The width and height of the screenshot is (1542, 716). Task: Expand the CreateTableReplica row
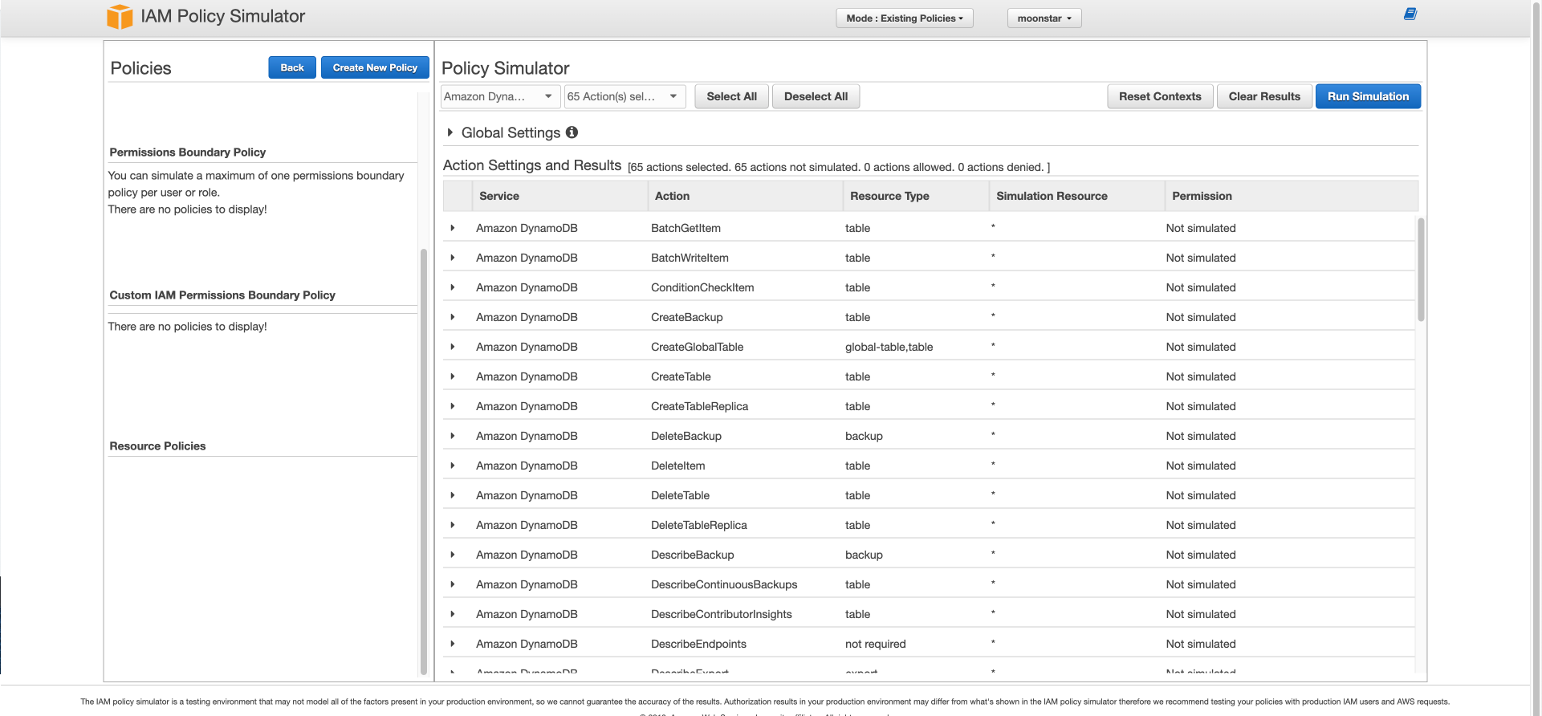(x=453, y=406)
